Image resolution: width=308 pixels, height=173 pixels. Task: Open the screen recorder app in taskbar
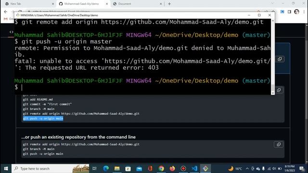pyautogui.click(x=183, y=169)
